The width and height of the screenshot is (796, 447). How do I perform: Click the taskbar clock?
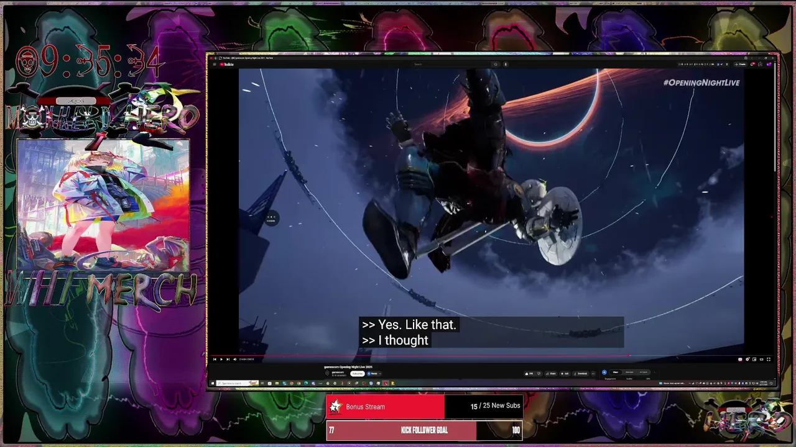[x=763, y=383]
